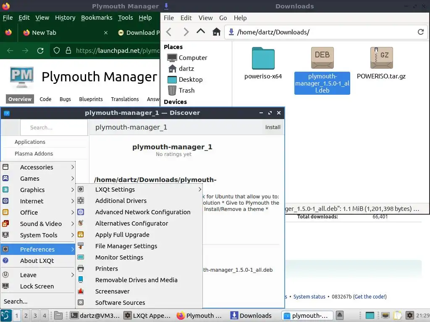Go up to the parent folder
Viewport: 430px width, 322px height.
[201, 31]
